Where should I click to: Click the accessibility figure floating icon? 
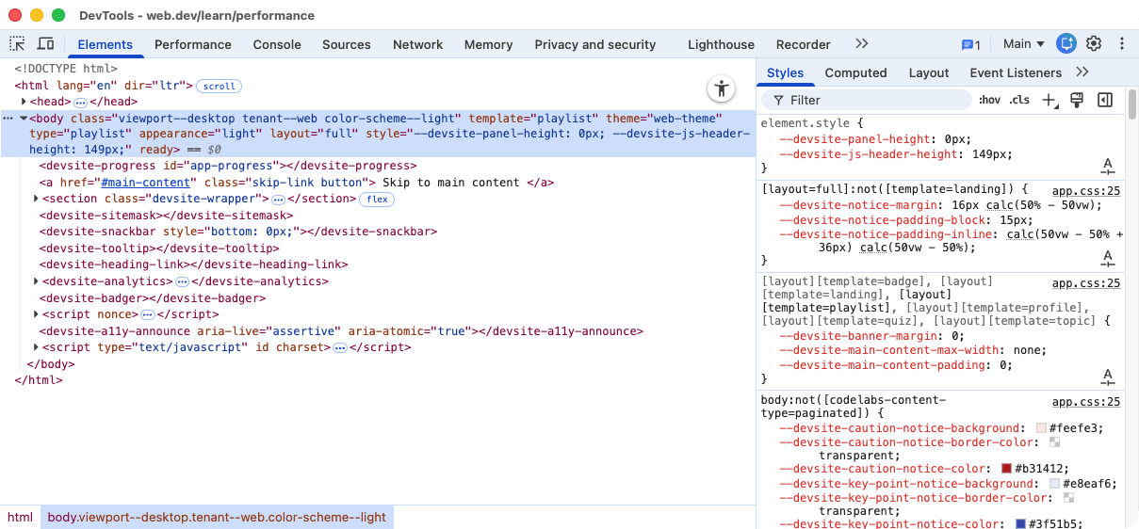click(722, 89)
